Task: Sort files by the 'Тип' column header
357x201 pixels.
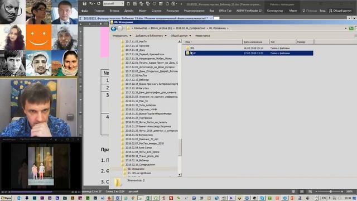Action: [x=283, y=42]
